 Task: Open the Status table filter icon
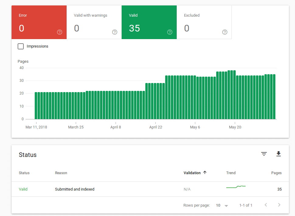264,154
